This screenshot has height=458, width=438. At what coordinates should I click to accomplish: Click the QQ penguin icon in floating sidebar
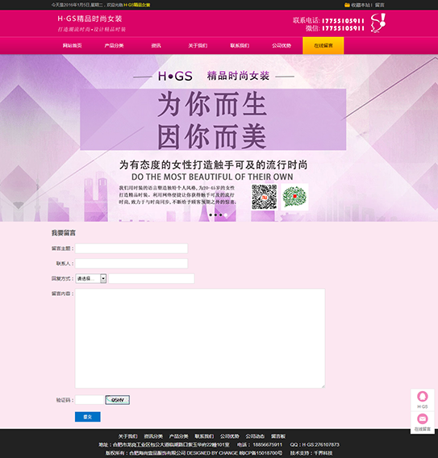point(422,397)
